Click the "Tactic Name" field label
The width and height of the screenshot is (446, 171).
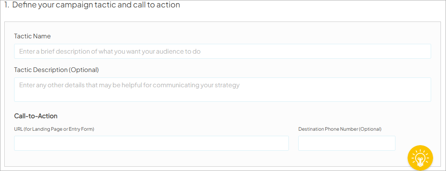pyautogui.click(x=33, y=36)
